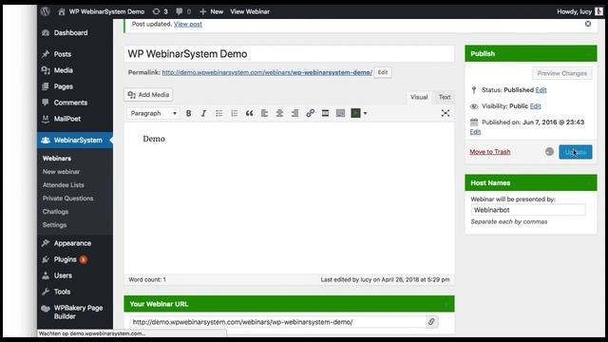Click Move to Trash

[x=490, y=152]
